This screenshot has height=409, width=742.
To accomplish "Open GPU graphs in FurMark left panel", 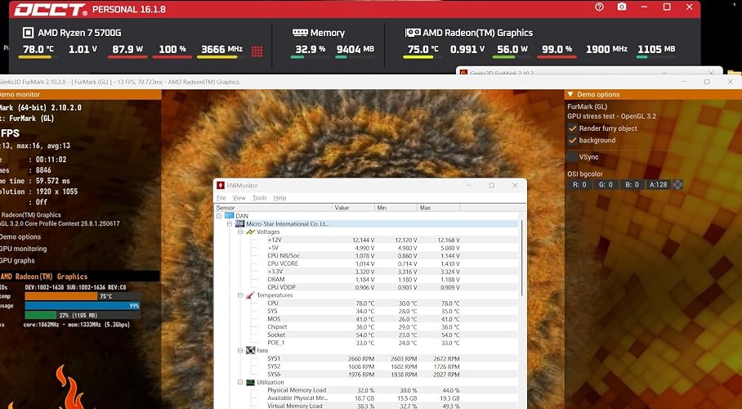I will pyautogui.click(x=17, y=261).
